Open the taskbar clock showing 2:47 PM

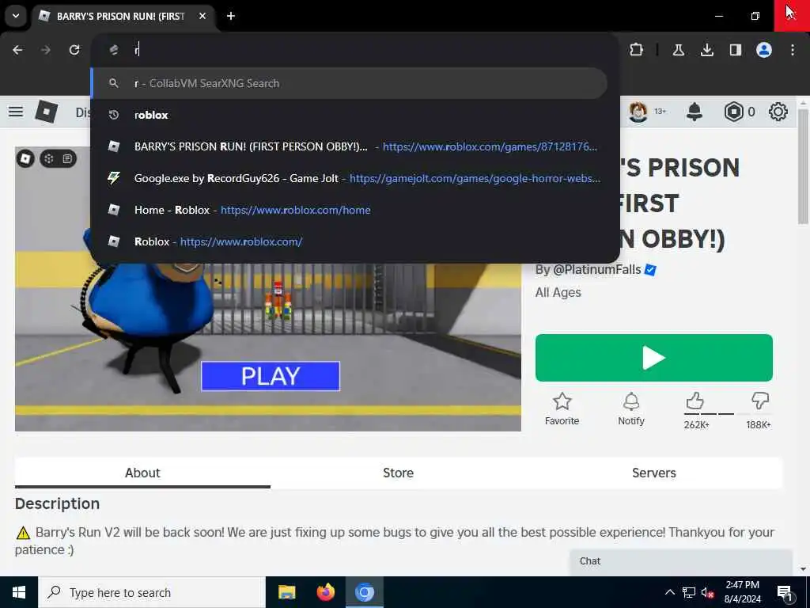click(x=742, y=592)
